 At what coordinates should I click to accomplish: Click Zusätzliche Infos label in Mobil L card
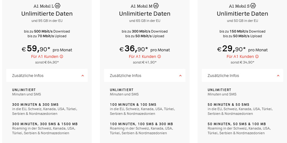coord(28,76)
